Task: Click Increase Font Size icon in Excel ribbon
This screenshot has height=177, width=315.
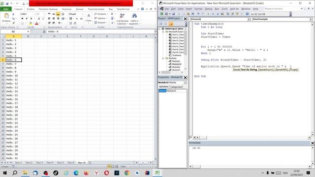Action: [39, 19]
